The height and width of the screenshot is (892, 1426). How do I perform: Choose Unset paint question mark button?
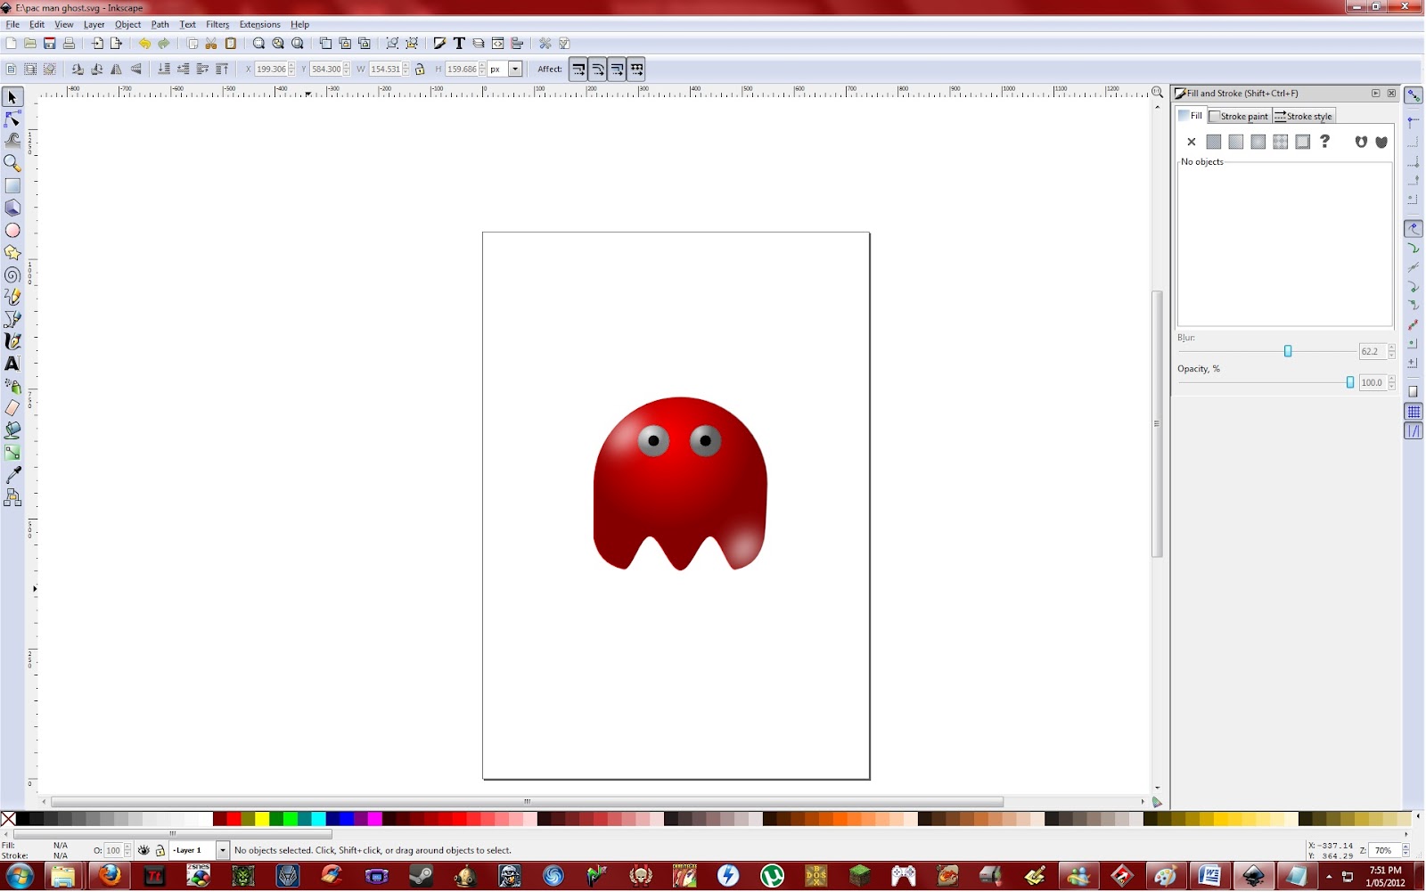(x=1325, y=142)
